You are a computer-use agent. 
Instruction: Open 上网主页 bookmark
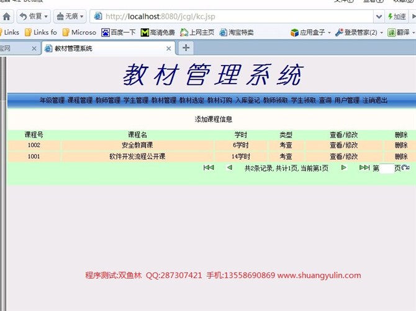(x=197, y=32)
